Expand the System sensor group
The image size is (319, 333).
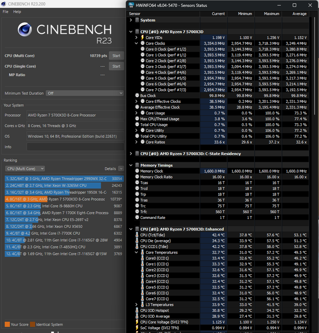pyautogui.click(x=131, y=20)
